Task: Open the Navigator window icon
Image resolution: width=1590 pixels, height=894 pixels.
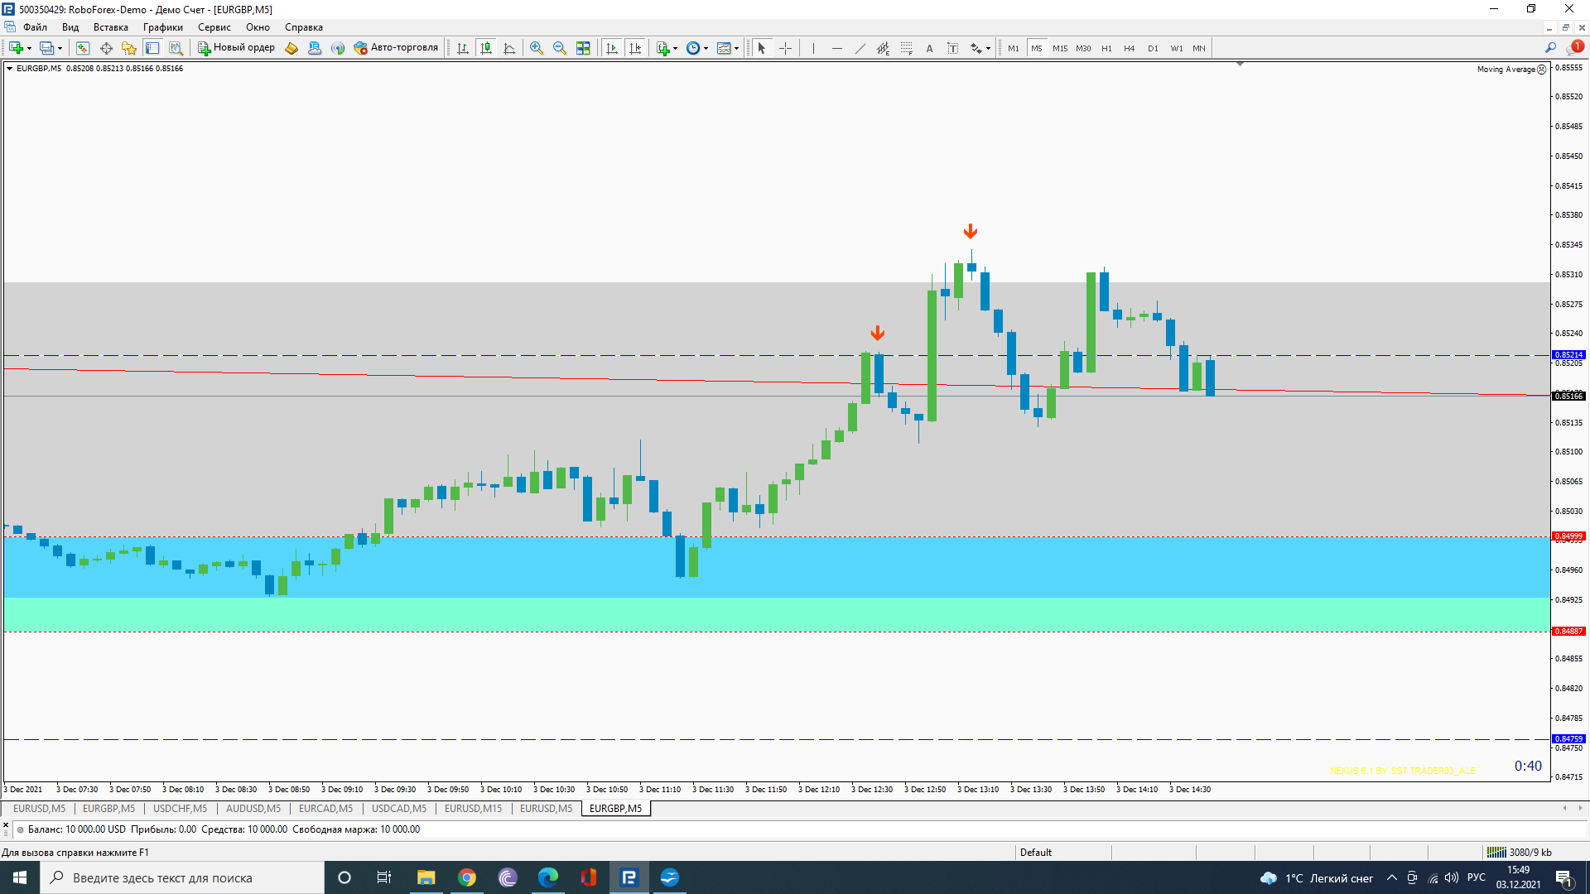Action: (x=129, y=48)
